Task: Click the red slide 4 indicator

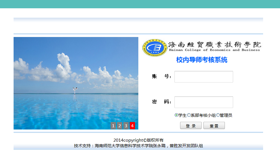Action: coord(132,126)
